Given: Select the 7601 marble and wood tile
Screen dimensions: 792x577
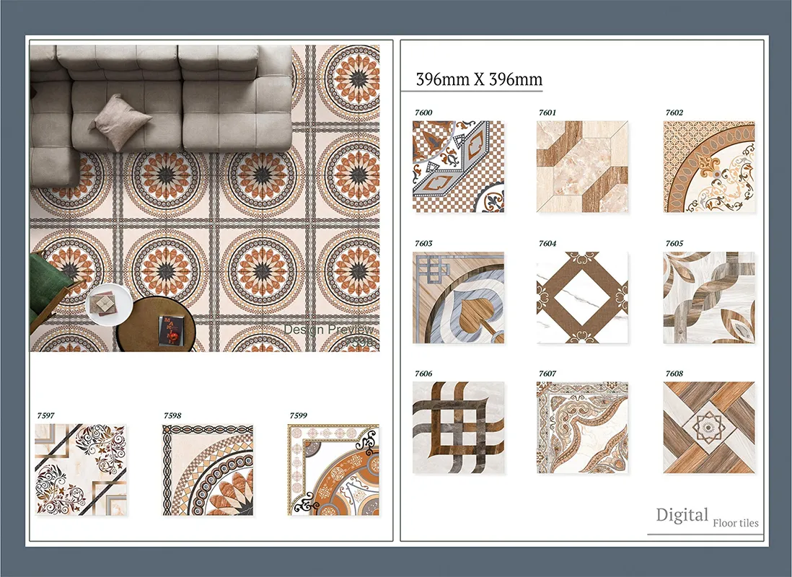Looking at the screenshot, I should (x=582, y=167).
